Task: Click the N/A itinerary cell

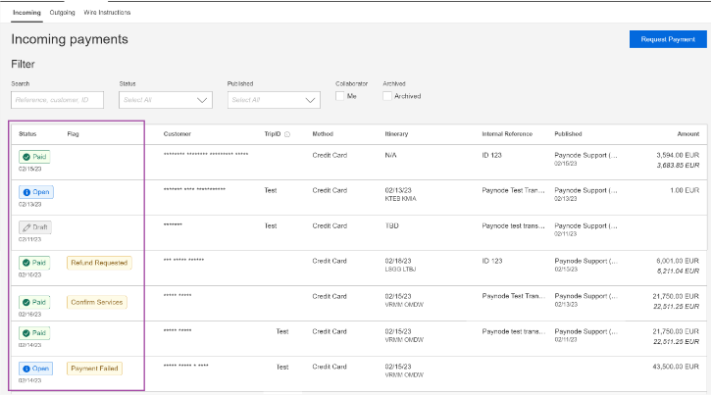Action: (x=390, y=155)
